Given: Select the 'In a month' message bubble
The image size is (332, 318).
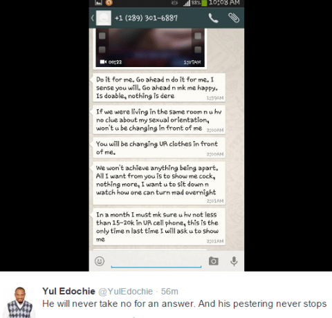Looking at the screenshot, I should [x=159, y=227].
